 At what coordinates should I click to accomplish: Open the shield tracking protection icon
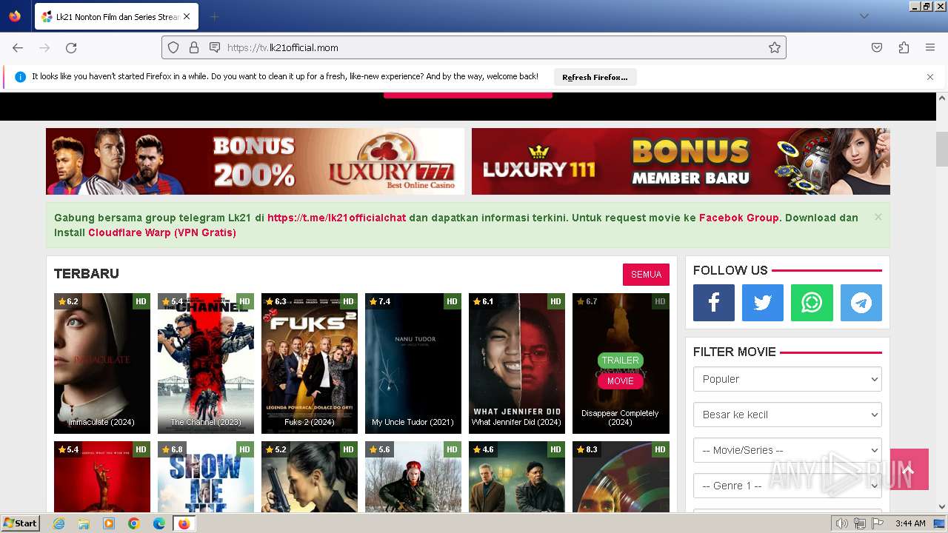(173, 47)
